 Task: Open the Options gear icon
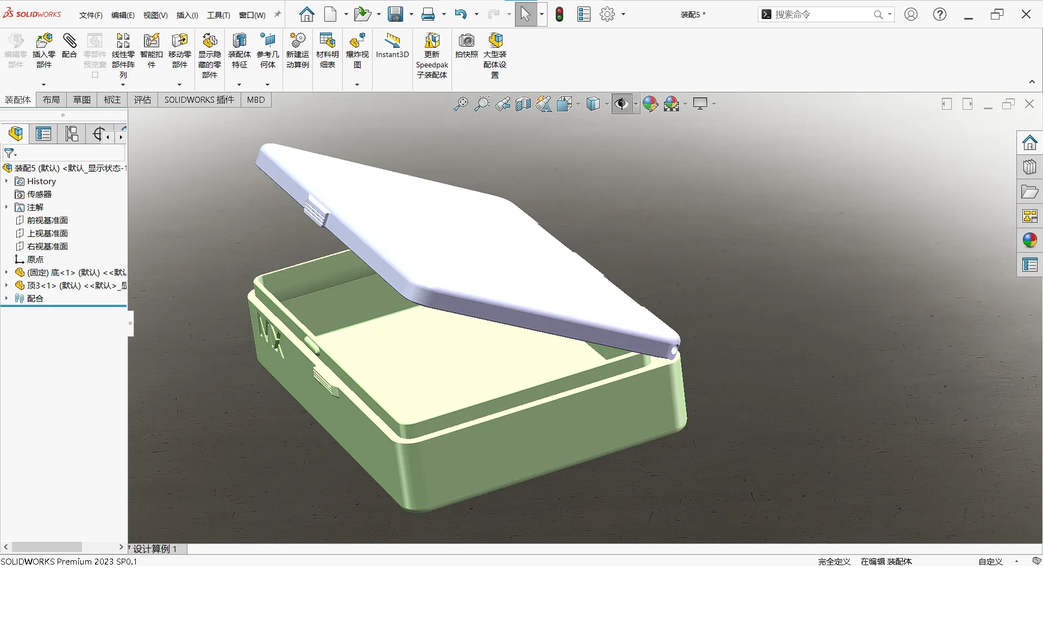607,14
